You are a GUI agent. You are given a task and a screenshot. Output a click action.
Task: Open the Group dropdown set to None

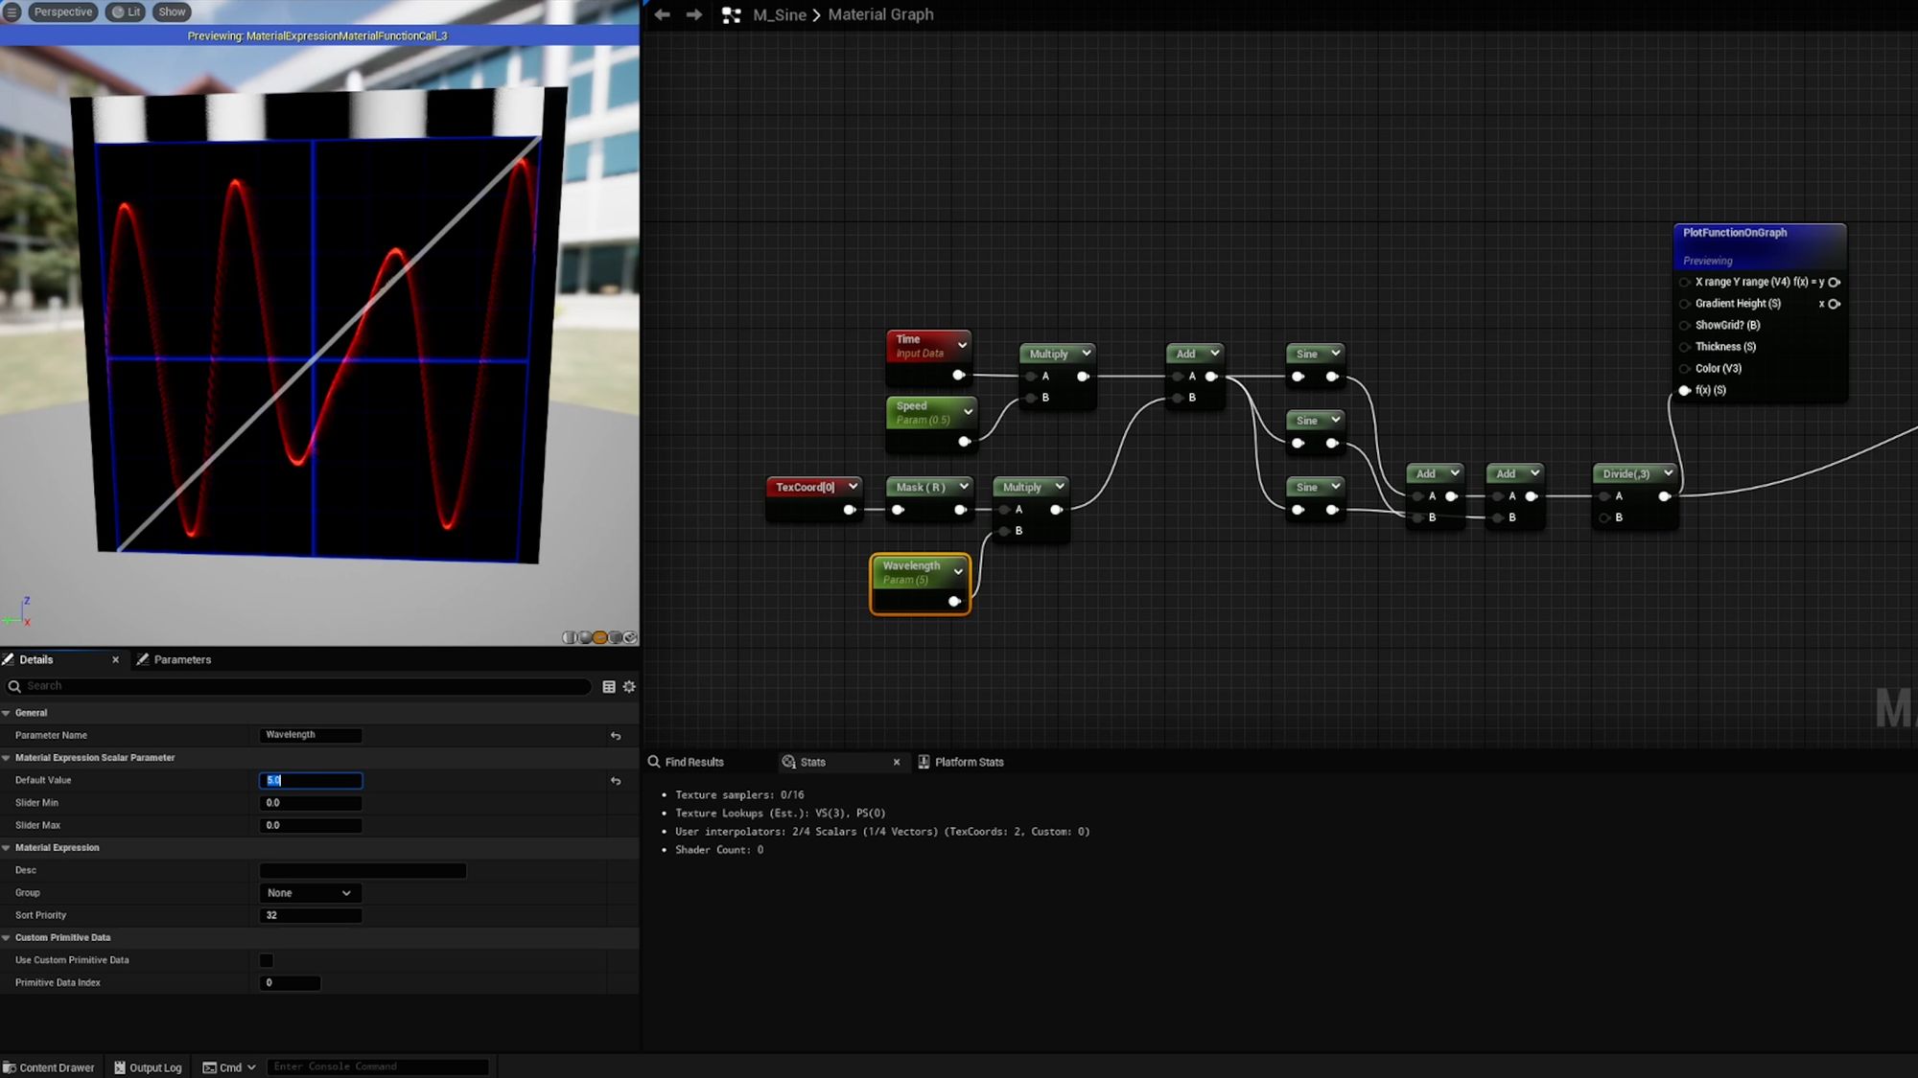[309, 892]
